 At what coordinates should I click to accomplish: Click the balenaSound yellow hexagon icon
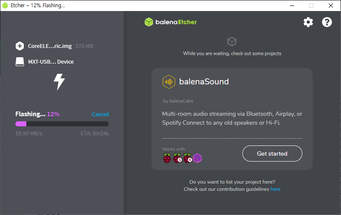click(169, 82)
